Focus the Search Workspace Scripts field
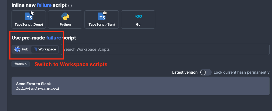 (x=165, y=49)
